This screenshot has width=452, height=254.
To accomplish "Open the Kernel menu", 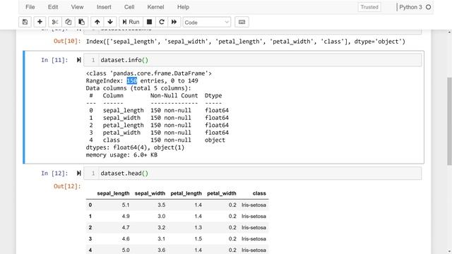I will point(155,7).
